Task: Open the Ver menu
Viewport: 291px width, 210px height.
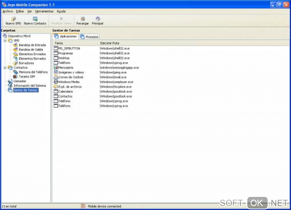Action: click(x=29, y=11)
